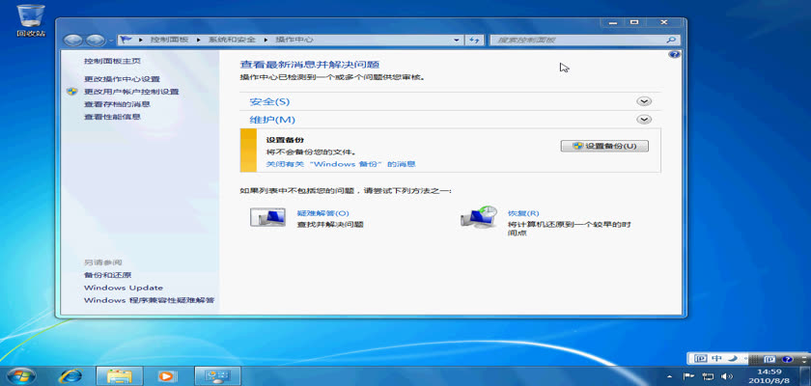Click 系统和安全 in the breadcrumb path

click(235, 40)
